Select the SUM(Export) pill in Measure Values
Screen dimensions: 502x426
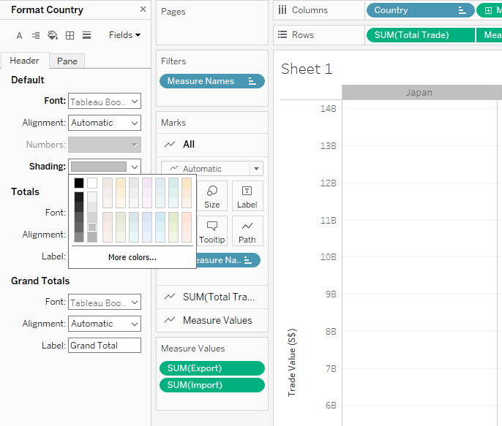click(x=211, y=368)
